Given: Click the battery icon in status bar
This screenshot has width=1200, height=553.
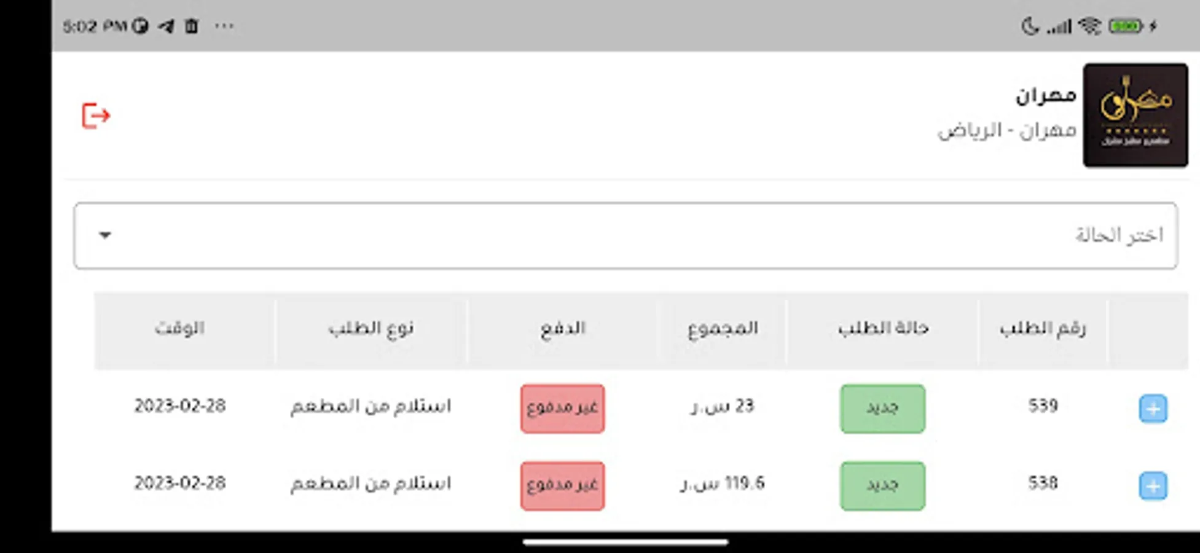Looking at the screenshot, I should point(1125,26).
